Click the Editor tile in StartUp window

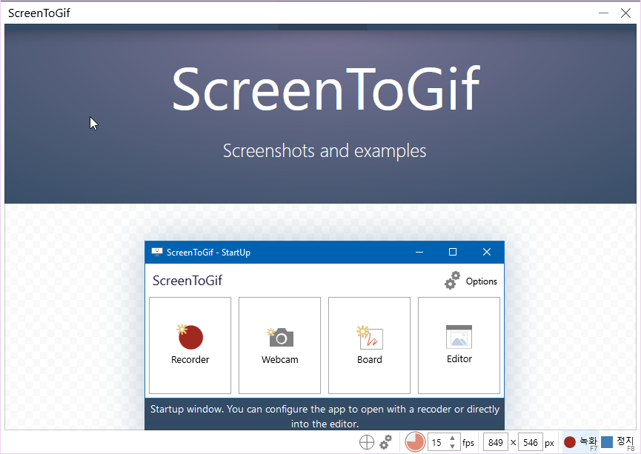pyautogui.click(x=459, y=345)
